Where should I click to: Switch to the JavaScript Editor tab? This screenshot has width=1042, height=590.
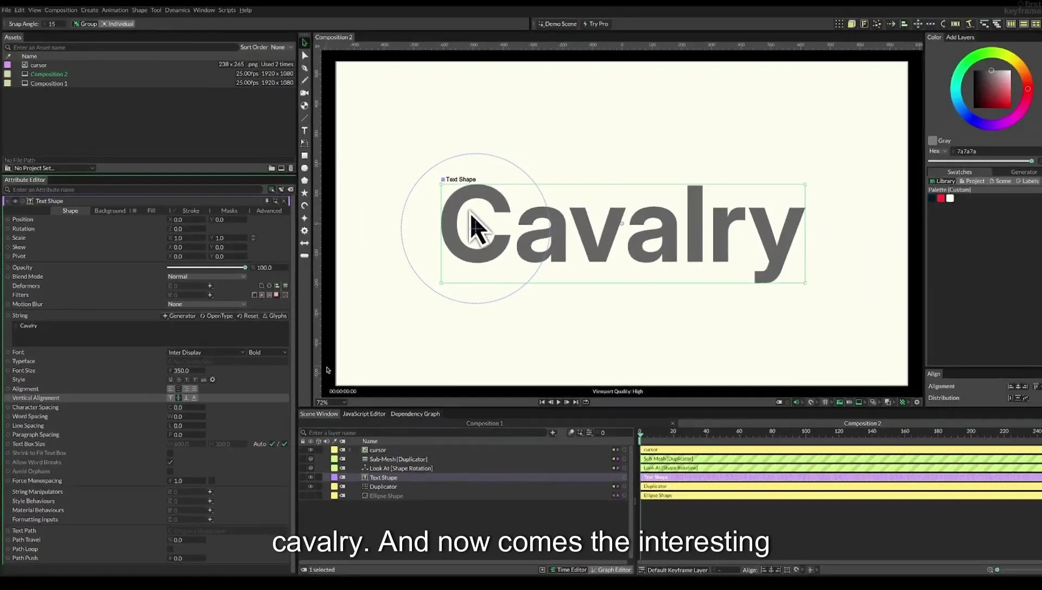coord(364,414)
